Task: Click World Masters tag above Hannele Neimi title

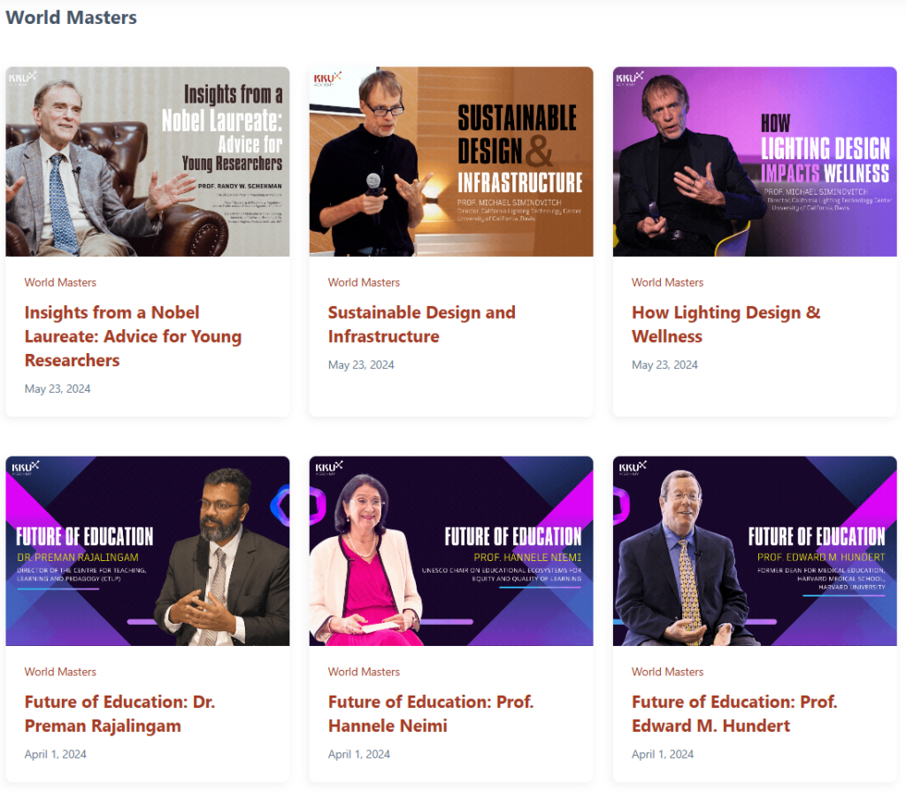Action: coord(364,672)
